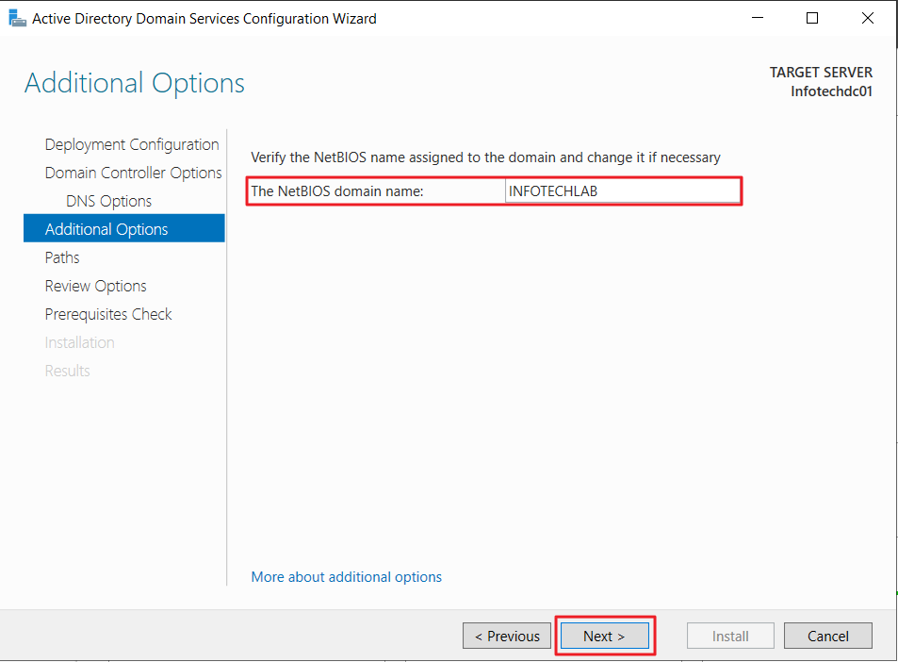This screenshot has width=898, height=662.
Task: Maximize the configuration wizard window
Action: click(x=811, y=18)
